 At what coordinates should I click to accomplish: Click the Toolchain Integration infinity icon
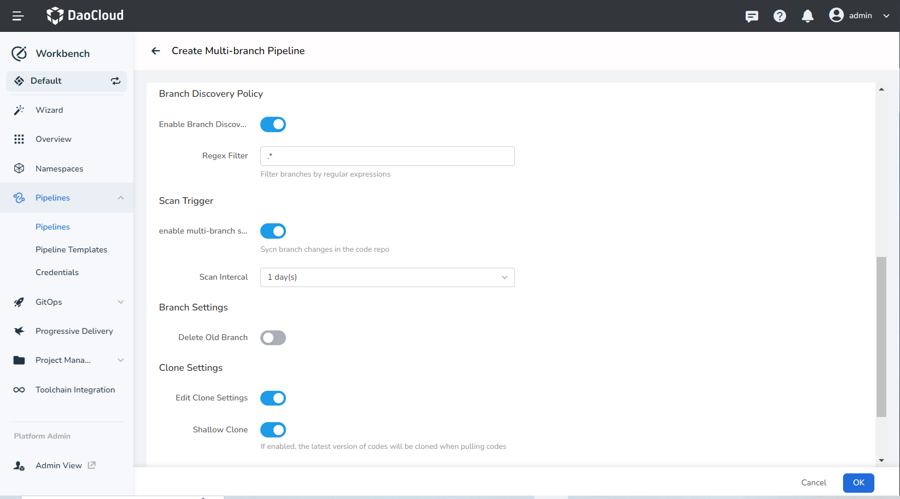(x=19, y=390)
